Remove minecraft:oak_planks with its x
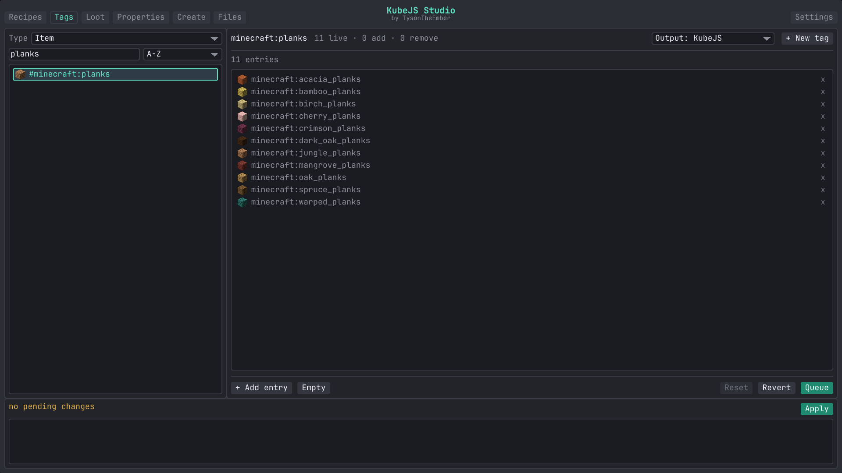This screenshot has width=842, height=473. coord(823,178)
